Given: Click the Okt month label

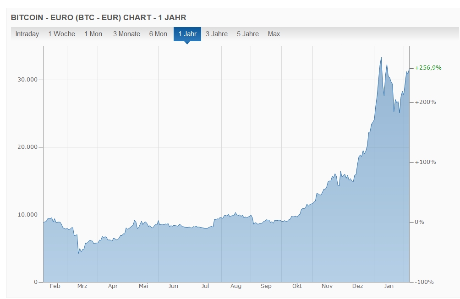Looking at the screenshot, I should coord(297,286).
